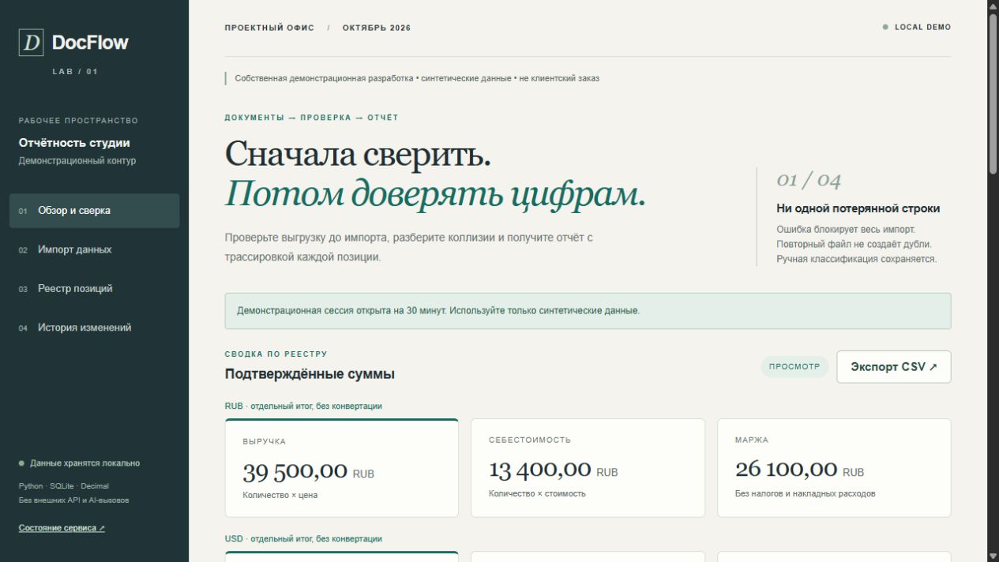The width and height of the screenshot is (999, 562).
Task: Open the Обзор и сверка section
Action: pyautogui.click(x=94, y=211)
